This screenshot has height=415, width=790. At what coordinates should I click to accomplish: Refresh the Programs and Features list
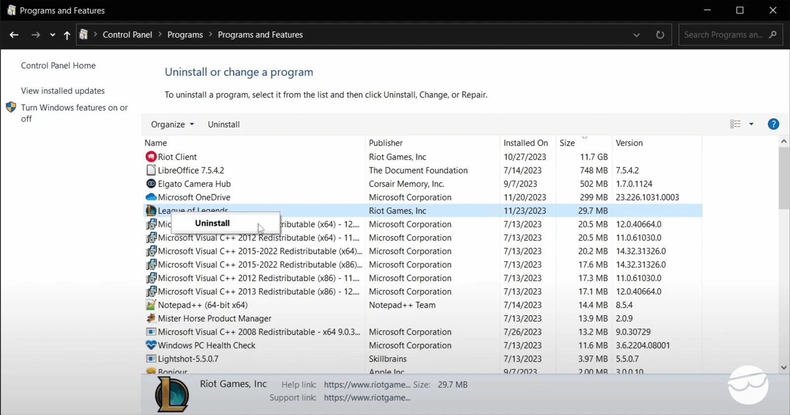660,35
